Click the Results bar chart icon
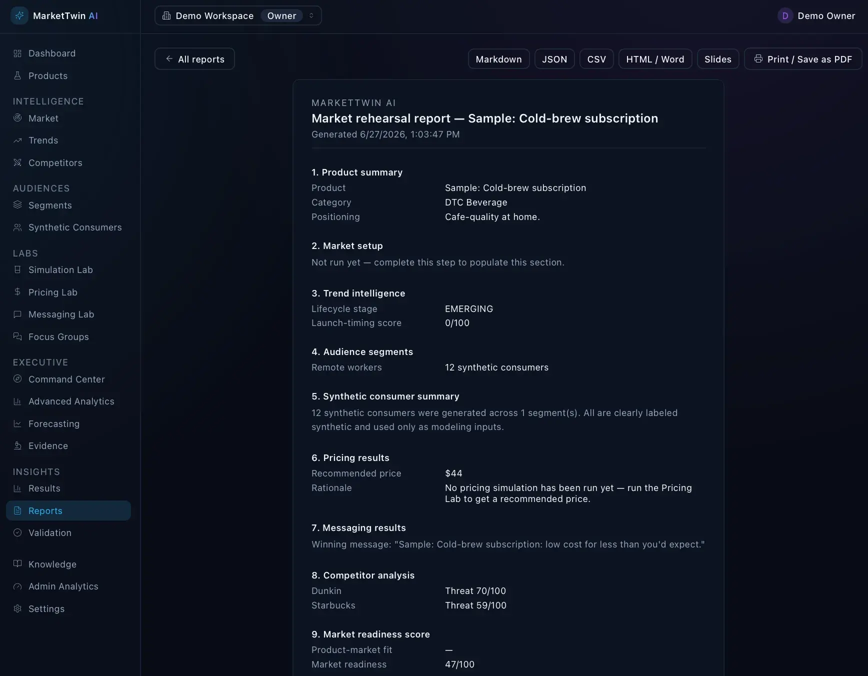The image size is (868, 676). pos(17,488)
